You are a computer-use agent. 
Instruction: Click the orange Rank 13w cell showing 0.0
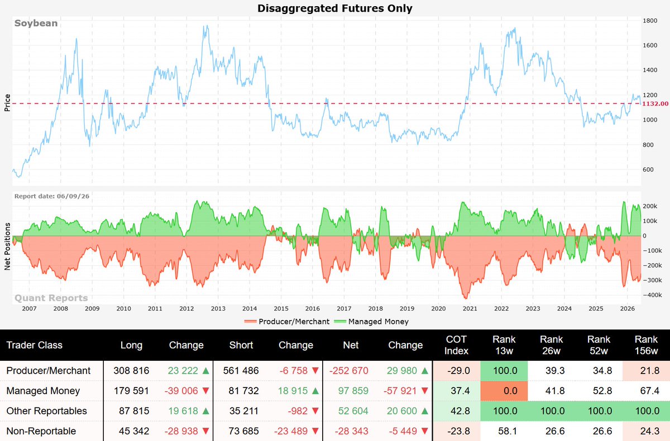(504, 391)
